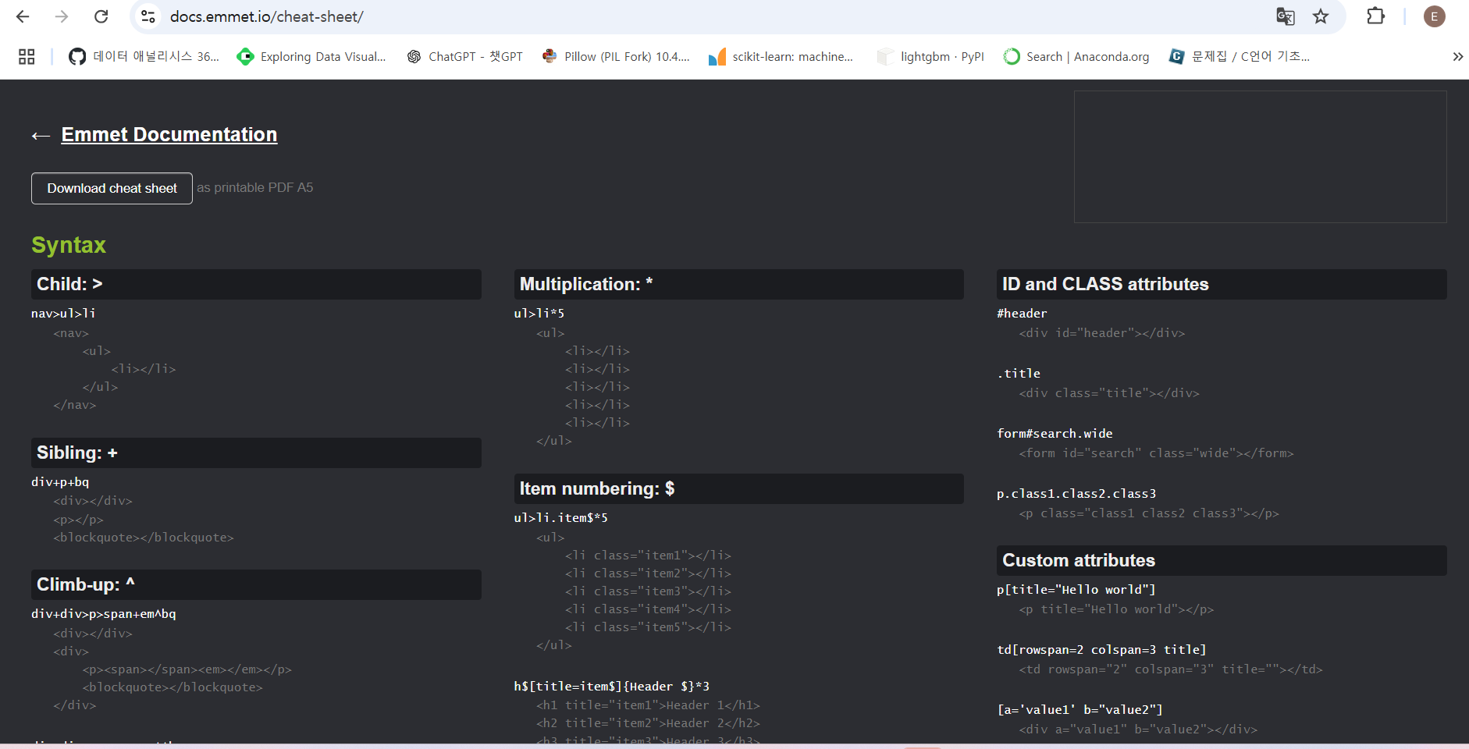This screenshot has height=749, width=1469.
Task: Open Search Anaconda.org bookmark
Action: [1076, 56]
